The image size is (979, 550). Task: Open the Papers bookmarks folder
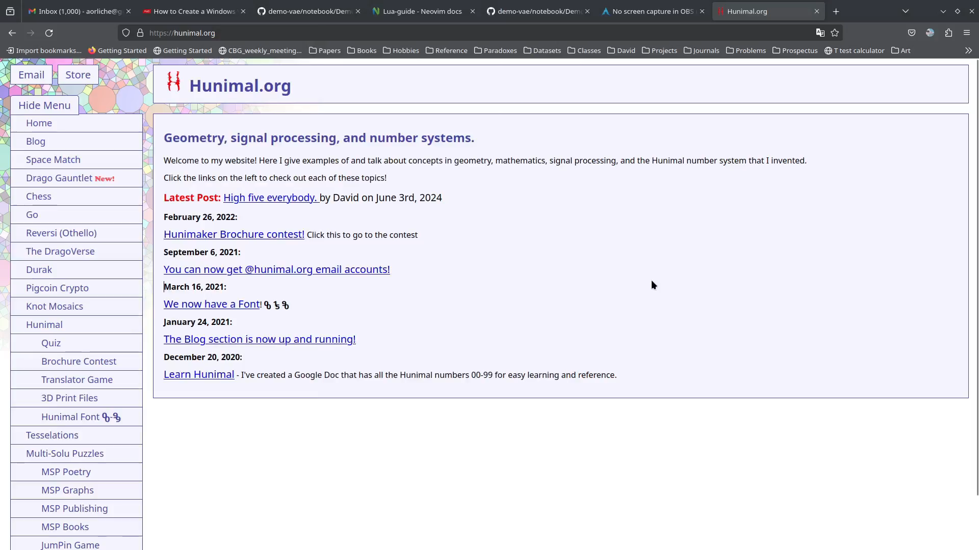click(x=325, y=50)
